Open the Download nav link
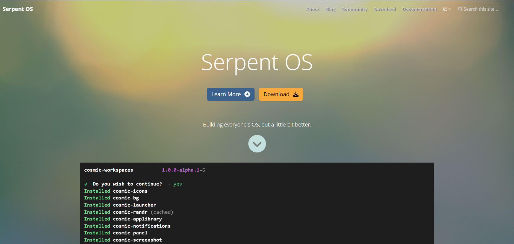The image size is (514, 244). click(385, 9)
